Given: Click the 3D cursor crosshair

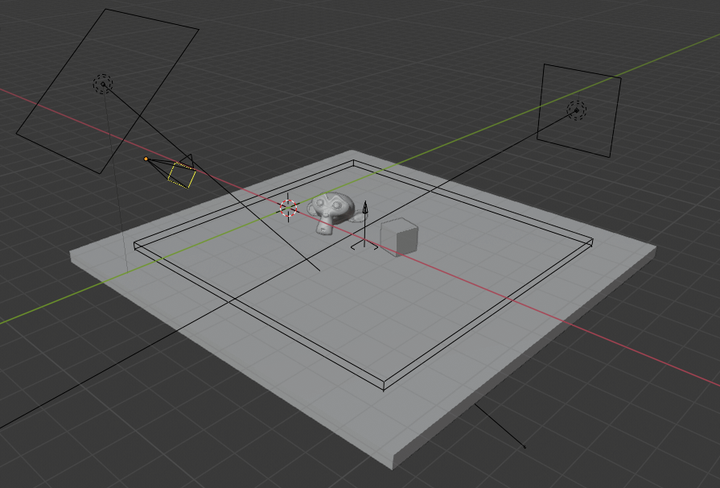Looking at the screenshot, I should coord(286,207).
